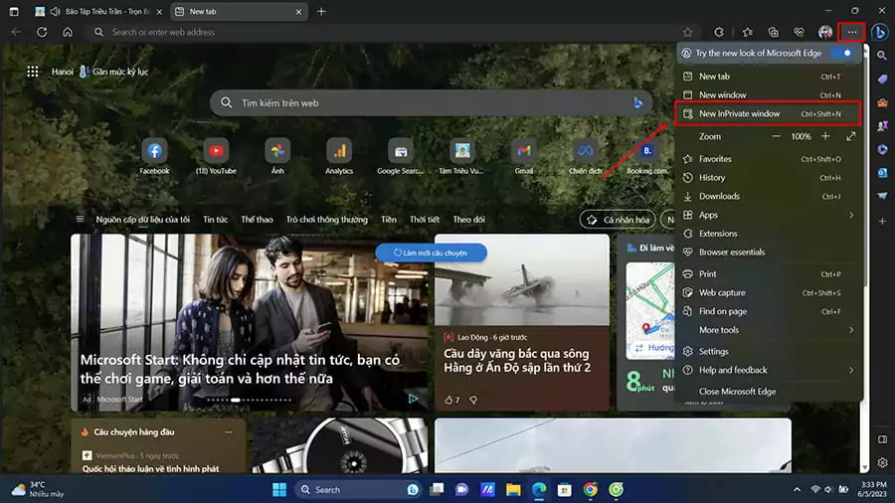Open Favorites toolbar icon
Viewport: 895px width, 503px height.
pyautogui.click(x=747, y=32)
